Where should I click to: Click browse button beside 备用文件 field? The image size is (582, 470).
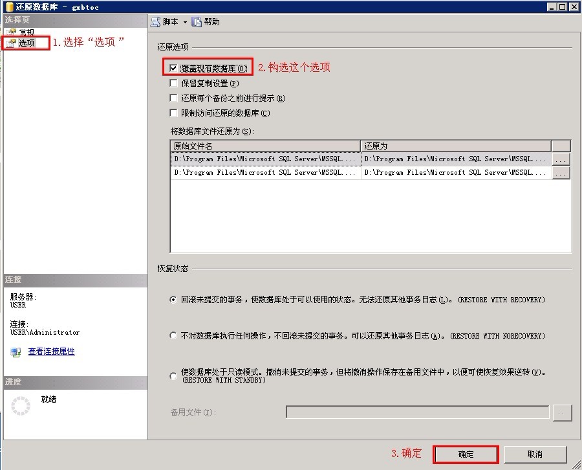562,413
